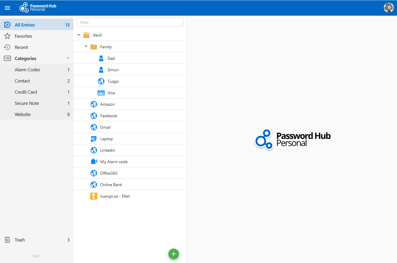Open the Visa entry
The width and height of the screenshot is (397, 263).
pyautogui.click(x=130, y=93)
